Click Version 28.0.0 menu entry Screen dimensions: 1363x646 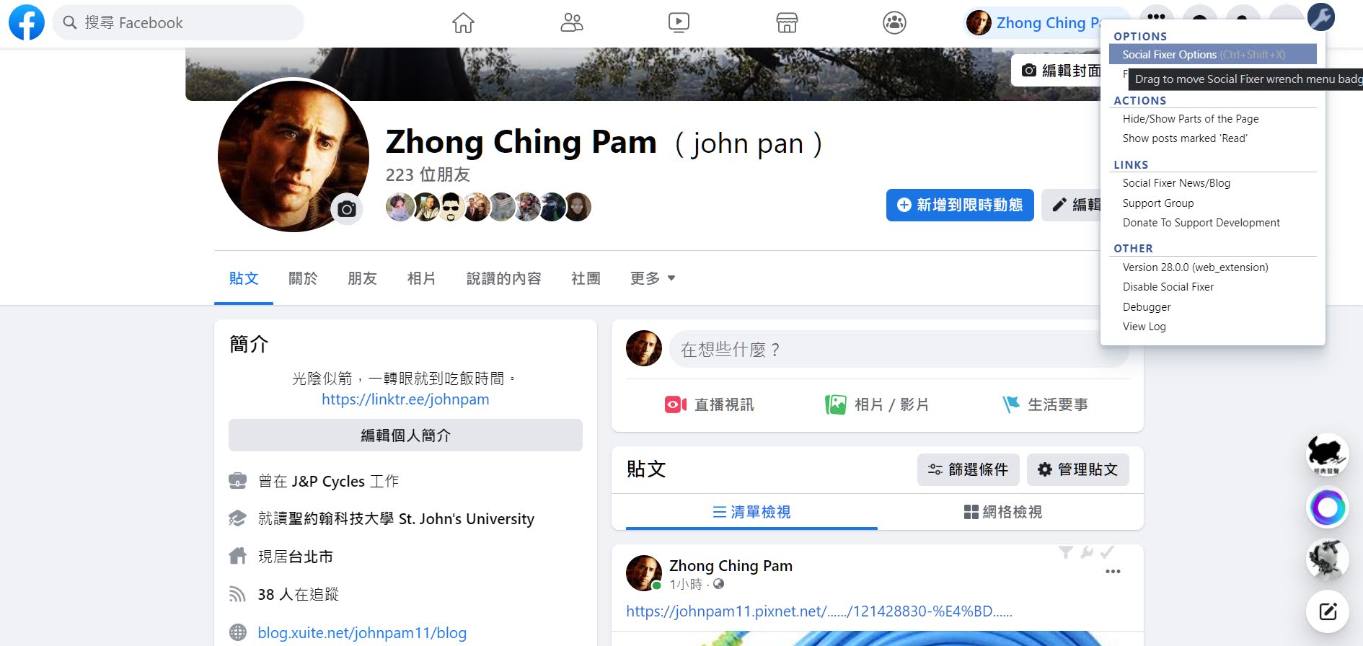(x=1195, y=267)
